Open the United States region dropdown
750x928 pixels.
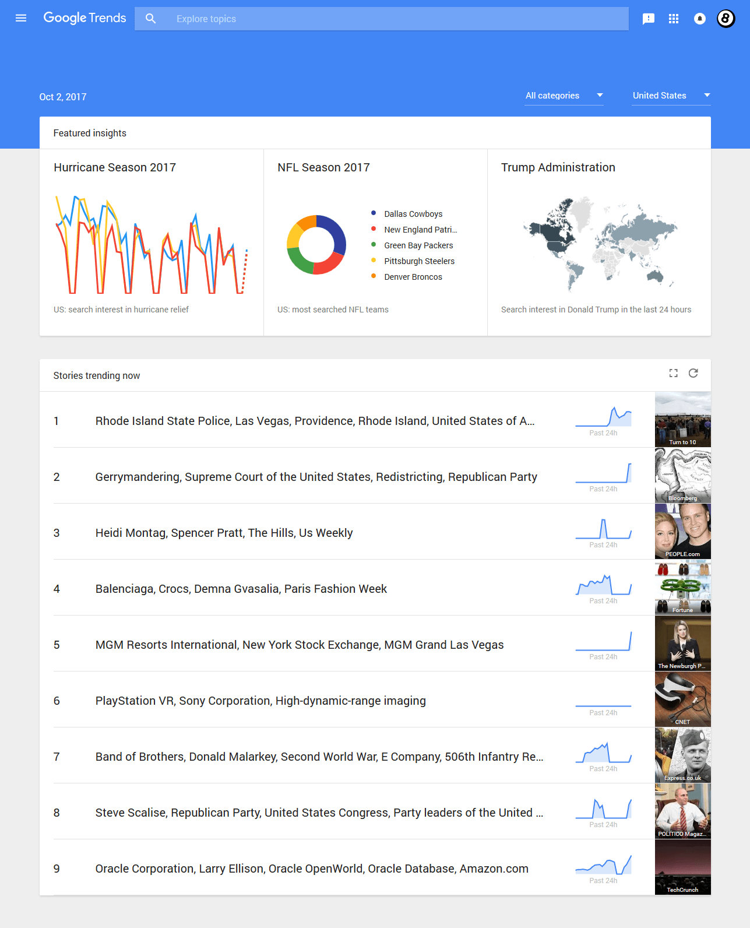point(671,96)
